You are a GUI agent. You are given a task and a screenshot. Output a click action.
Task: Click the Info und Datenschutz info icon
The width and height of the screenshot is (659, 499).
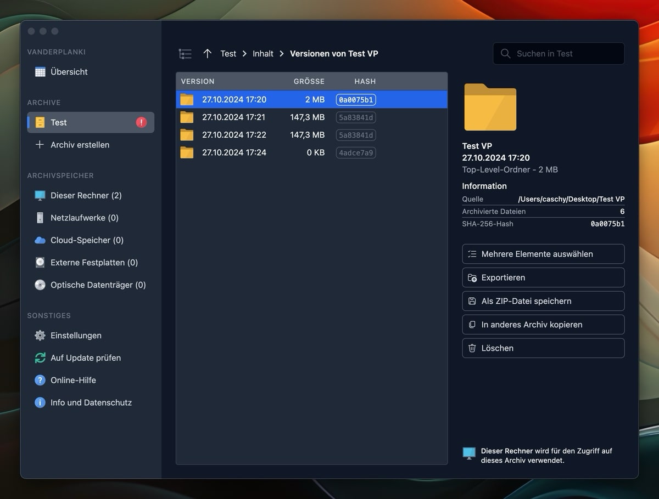[39, 402]
